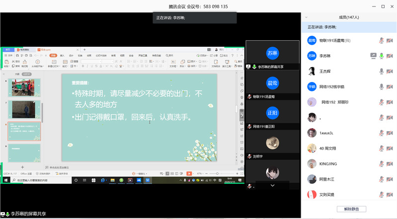Open the 插入 ribbon tab in WPS
This screenshot has height=219, width=397.
tap(63, 56)
